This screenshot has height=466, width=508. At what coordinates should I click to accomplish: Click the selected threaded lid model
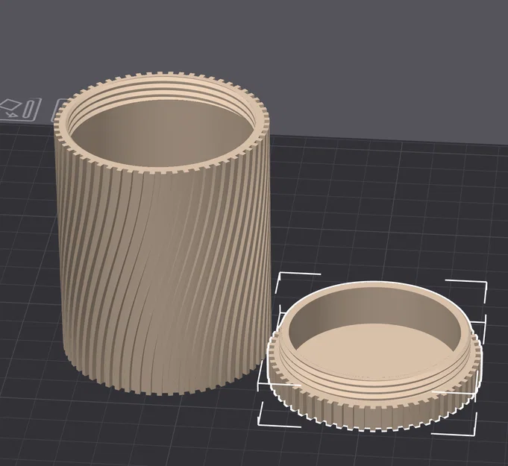coord(373,356)
